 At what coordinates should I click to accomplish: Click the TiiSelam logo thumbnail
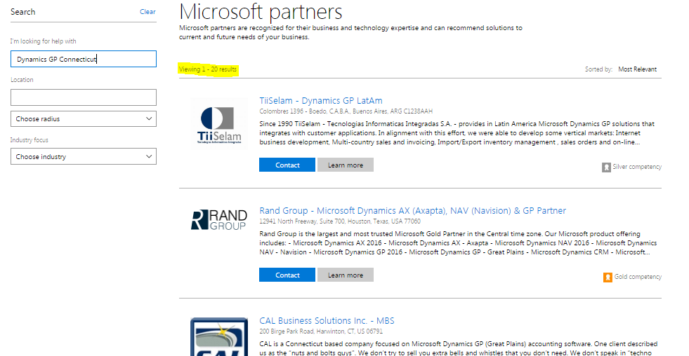219,125
